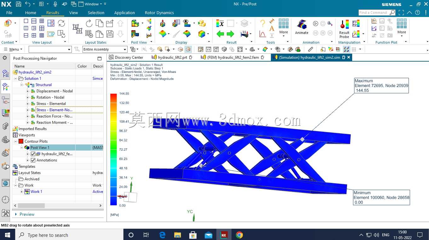Collapse the Solution 1 node
The width and height of the screenshot is (429, 240).
coord(15,79)
